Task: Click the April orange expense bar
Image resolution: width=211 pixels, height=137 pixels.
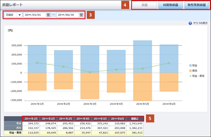Action: point(116,83)
